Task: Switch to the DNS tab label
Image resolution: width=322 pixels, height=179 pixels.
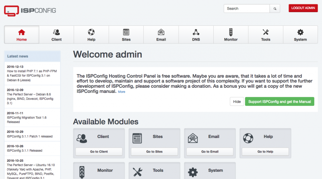Action: click(196, 39)
